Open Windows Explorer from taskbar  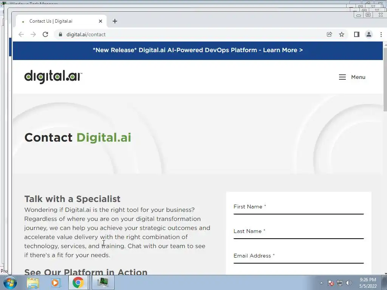click(x=33, y=282)
